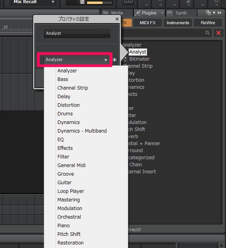
Task: Select the Instruments filter button
Action: (178, 23)
